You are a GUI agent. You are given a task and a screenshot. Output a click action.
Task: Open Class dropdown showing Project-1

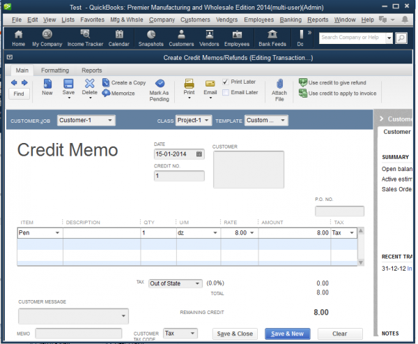coord(207,120)
